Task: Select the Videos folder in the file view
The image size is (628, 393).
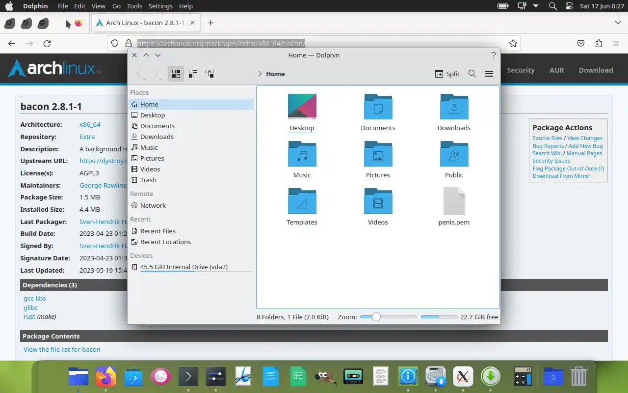Action: (378, 200)
